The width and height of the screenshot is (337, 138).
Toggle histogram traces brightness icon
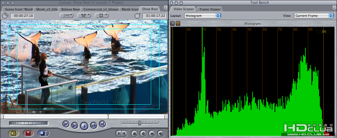click(x=172, y=23)
